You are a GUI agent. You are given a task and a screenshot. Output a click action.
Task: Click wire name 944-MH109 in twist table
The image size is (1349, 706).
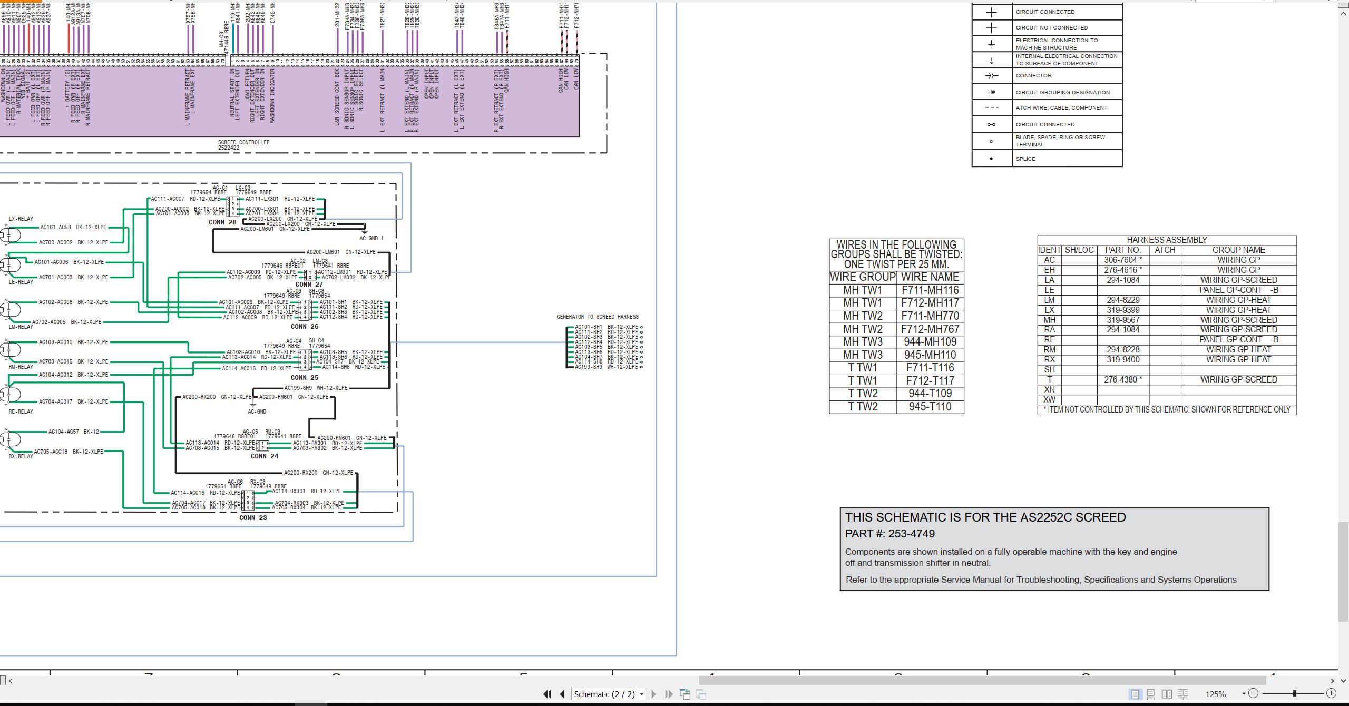pyautogui.click(x=930, y=342)
